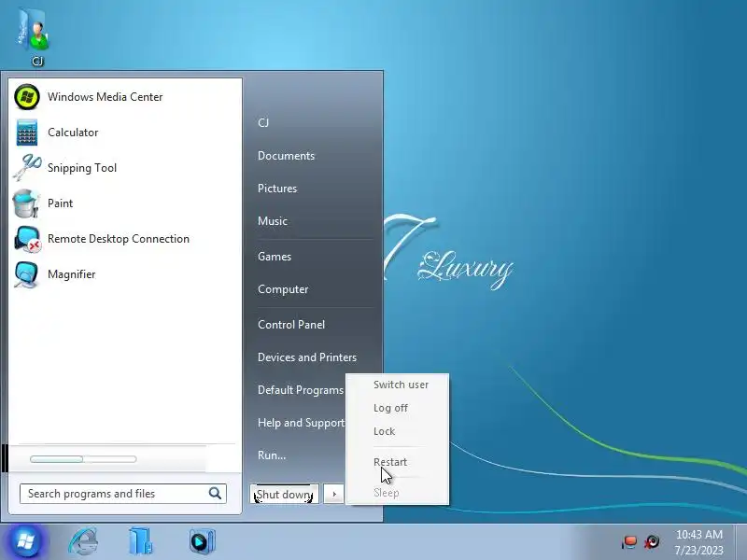Open Games from the Start menu
Screen dimensions: 747x560
click(x=275, y=257)
